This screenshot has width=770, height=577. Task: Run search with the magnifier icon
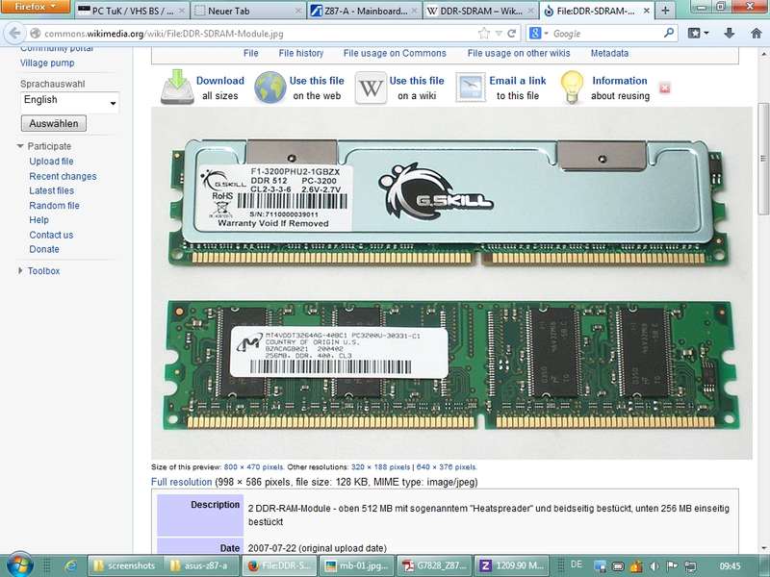(668, 34)
